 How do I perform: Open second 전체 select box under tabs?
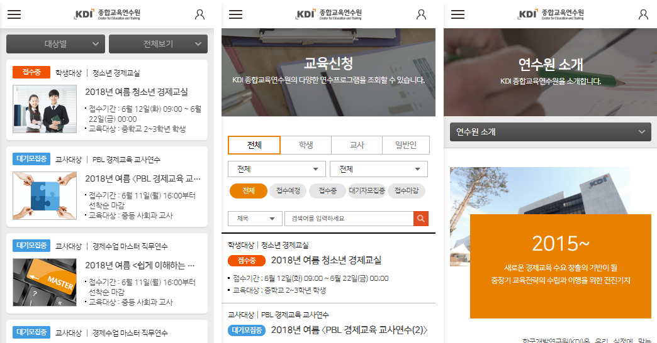[378, 169]
